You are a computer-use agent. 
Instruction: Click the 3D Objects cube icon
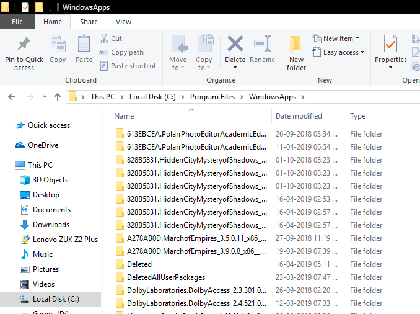coord(25,180)
